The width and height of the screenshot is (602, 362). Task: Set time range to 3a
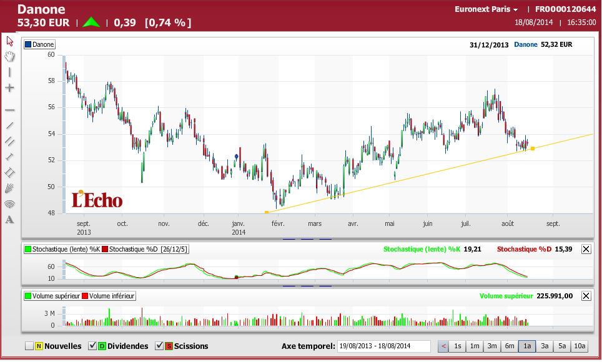(545, 346)
